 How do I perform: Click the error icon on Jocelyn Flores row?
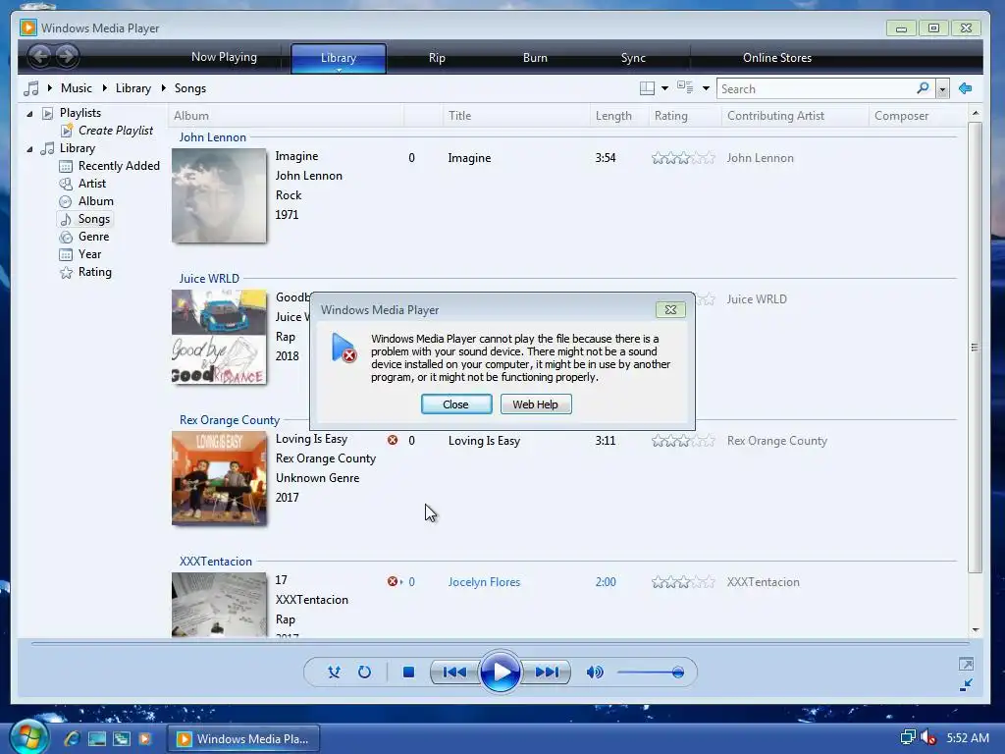[x=393, y=581]
